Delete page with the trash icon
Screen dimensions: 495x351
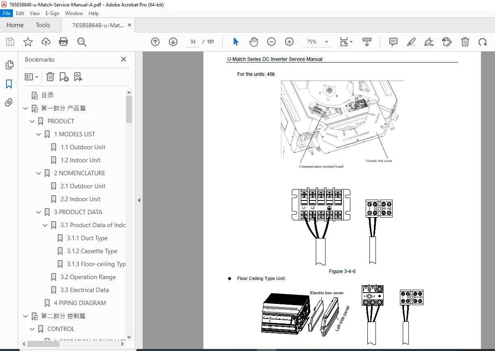(465, 42)
